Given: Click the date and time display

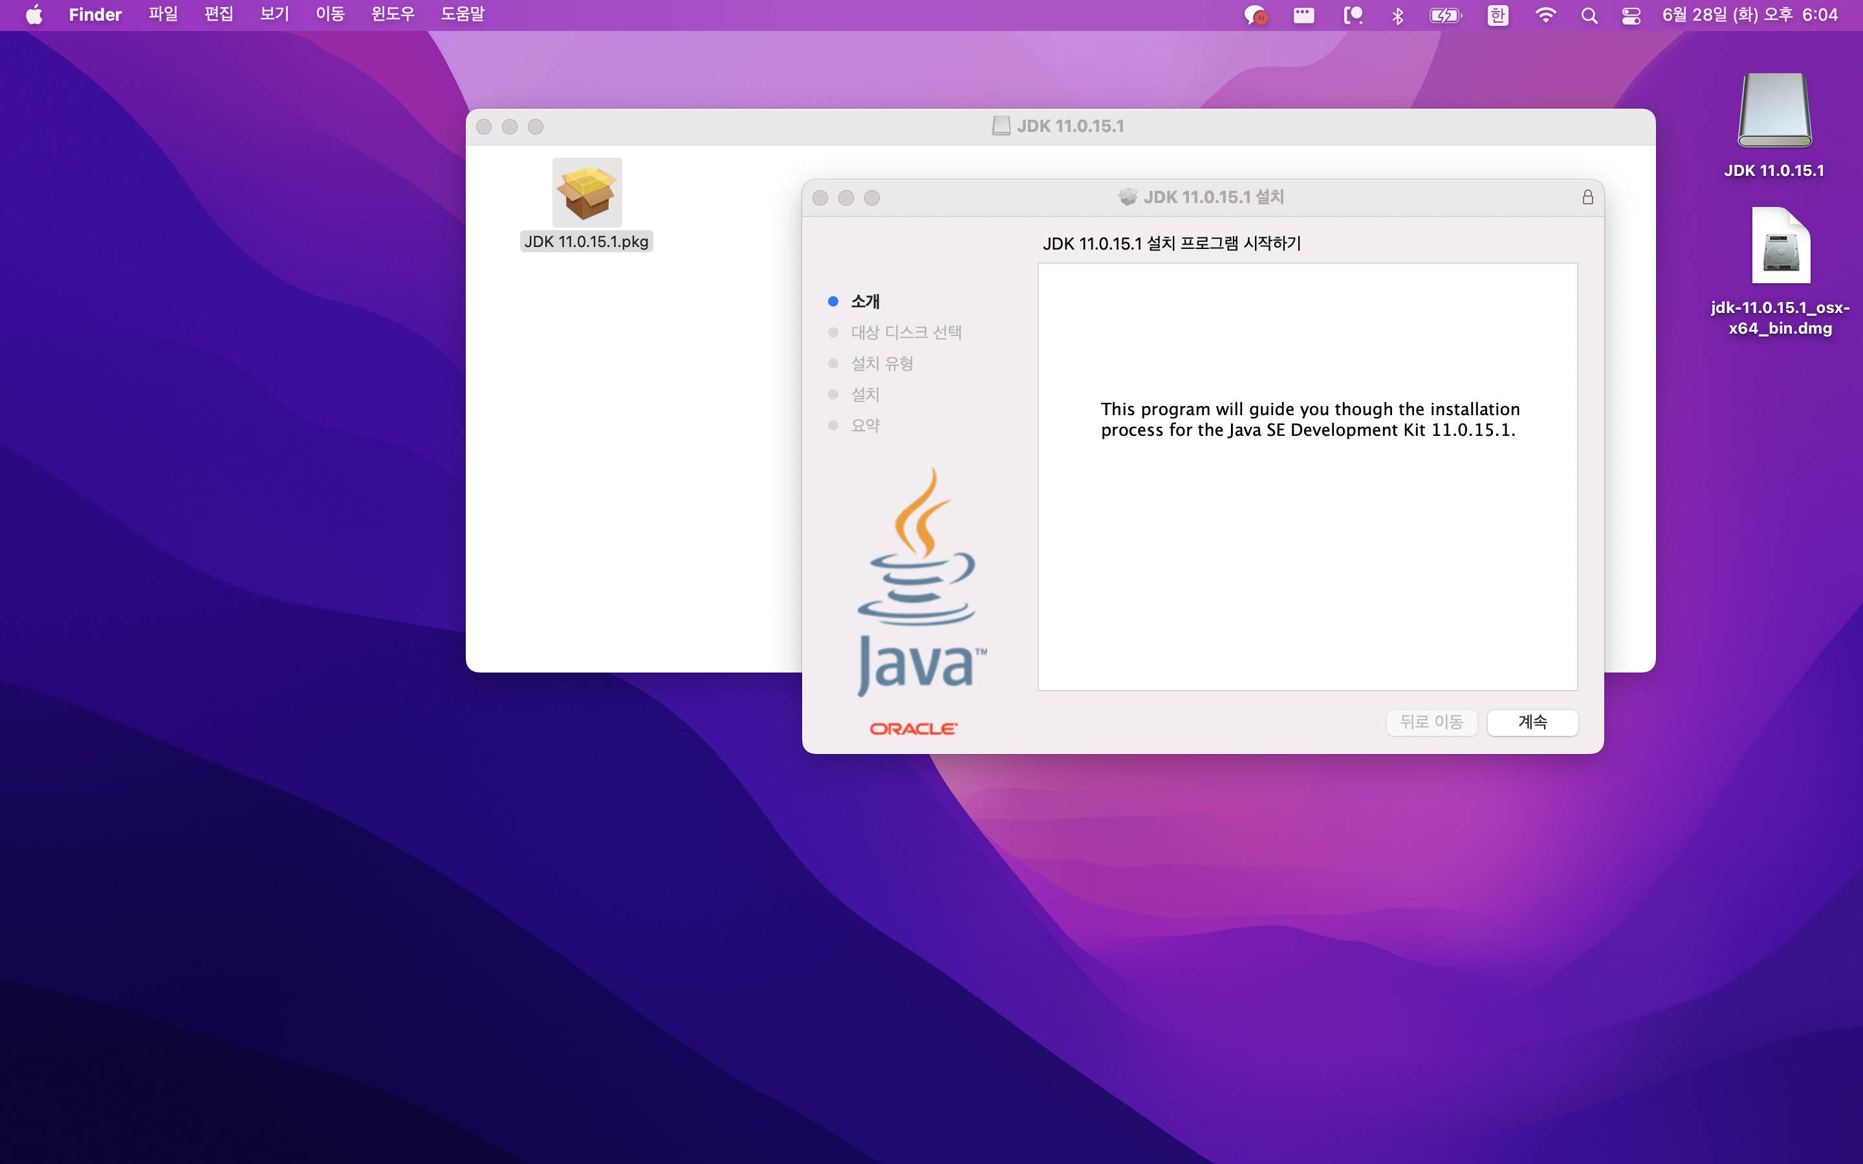Looking at the screenshot, I should [1749, 15].
